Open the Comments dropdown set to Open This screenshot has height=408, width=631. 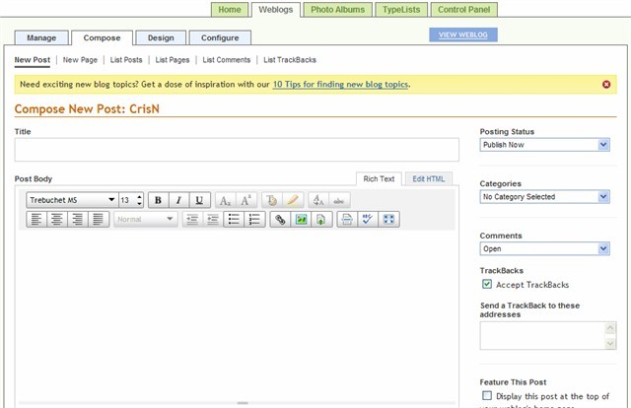544,249
